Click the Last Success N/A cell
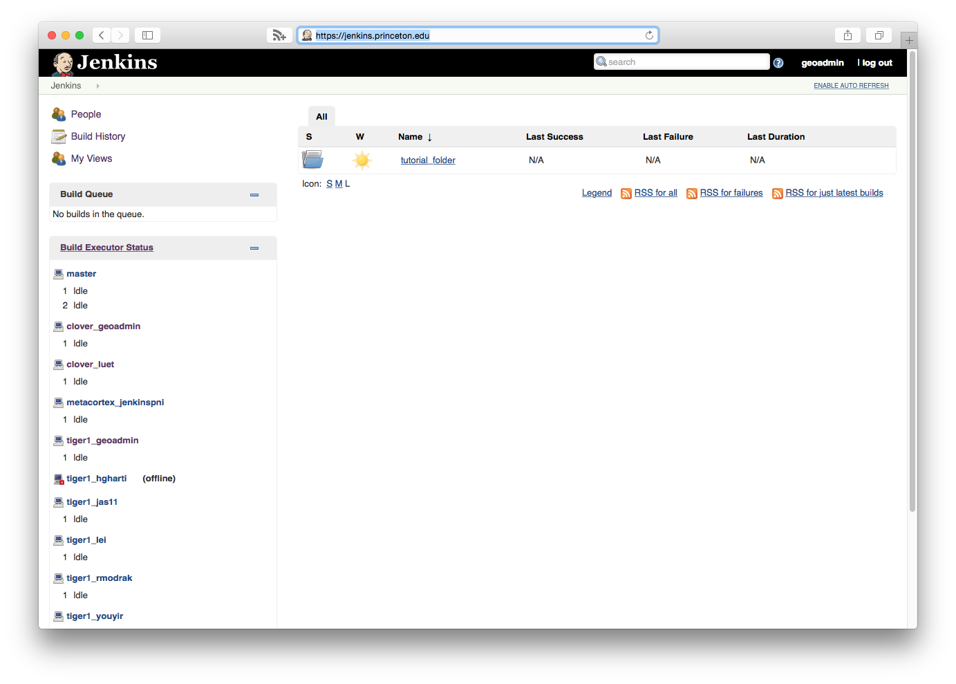956x684 pixels. (536, 160)
